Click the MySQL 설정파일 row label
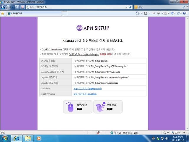 (x=50, y=66)
